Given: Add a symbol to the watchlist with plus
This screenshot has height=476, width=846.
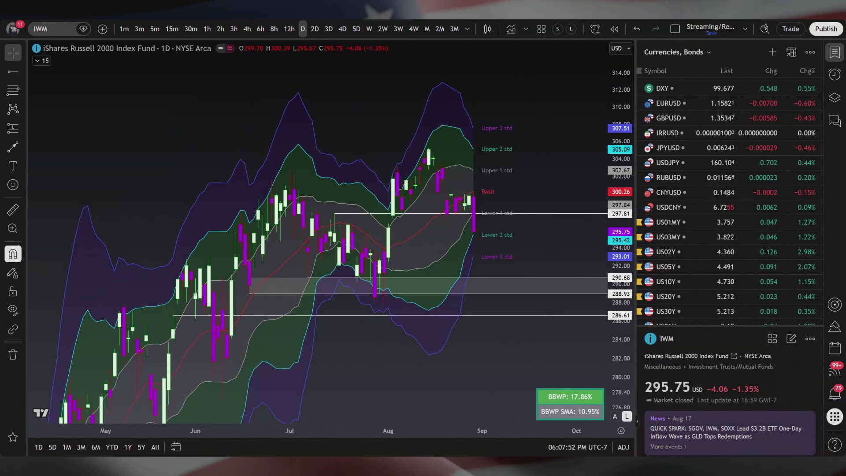Looking at the screenshot, I should point(772,52).
